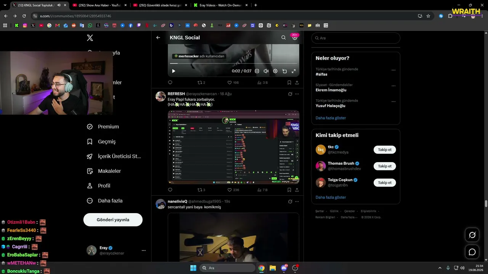Image resolution: width=488 pixels, height=274 pixels.
Task: Expand the Daha fazla sidebar menu
Action: coord(105,201)
